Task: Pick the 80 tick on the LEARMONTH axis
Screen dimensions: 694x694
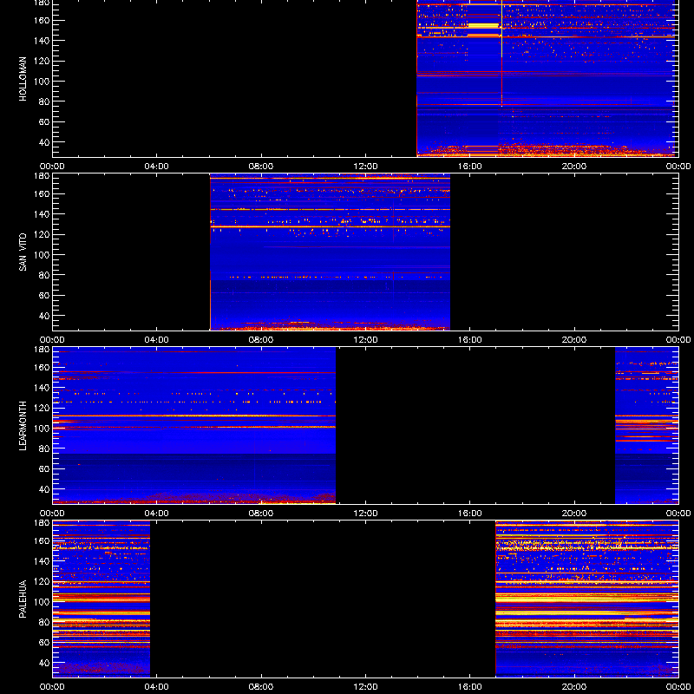Action: (x=44, y=448)
